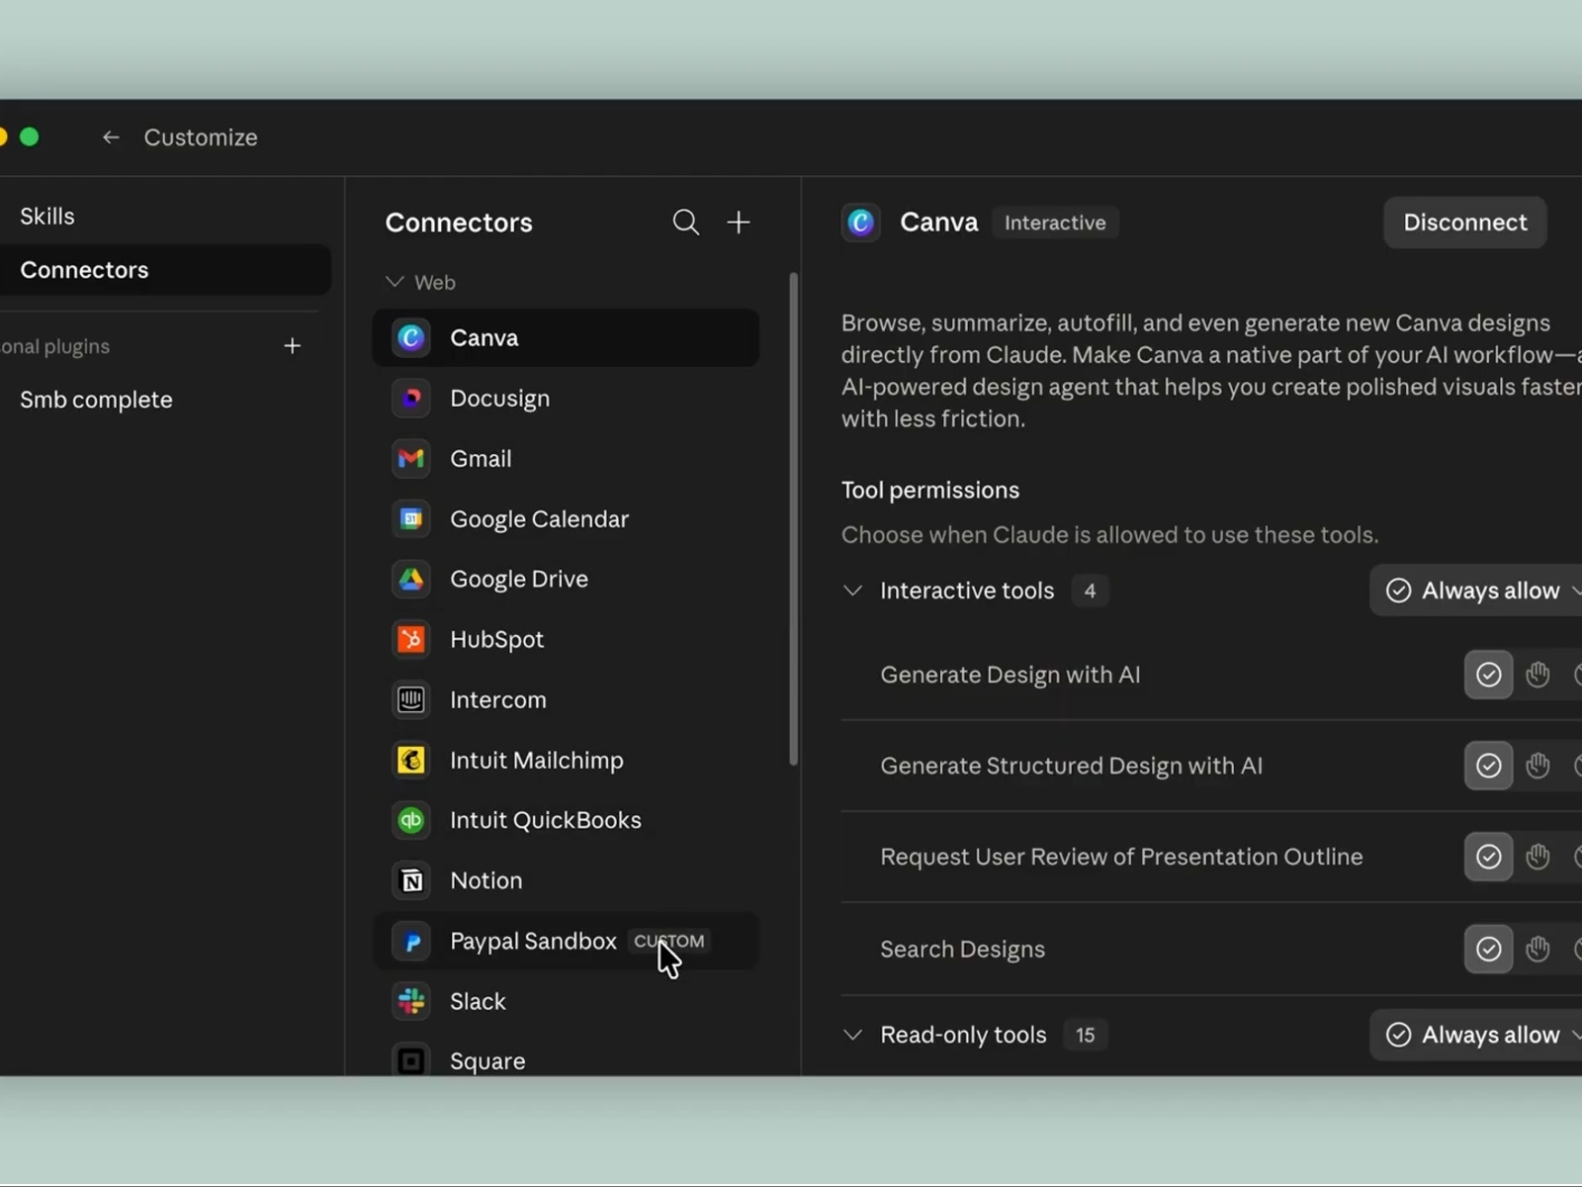The width and height of the screenshot is (1582, 1187).
Task: Click the Interactive tools count badge 4
Action: [x=1090, y=591]
